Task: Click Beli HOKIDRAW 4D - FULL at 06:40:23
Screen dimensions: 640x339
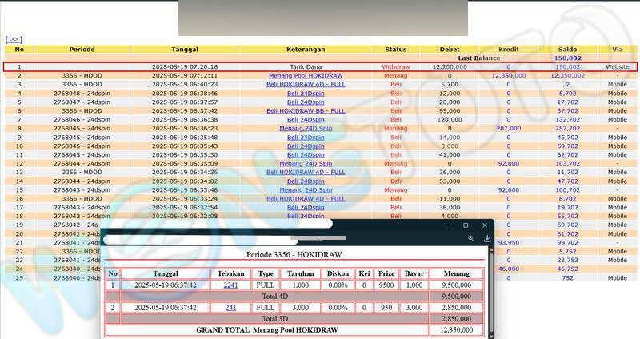Action: point(306,84)
